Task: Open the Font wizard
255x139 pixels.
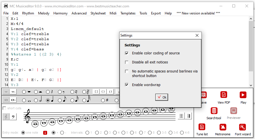Action: coord(243,127)
